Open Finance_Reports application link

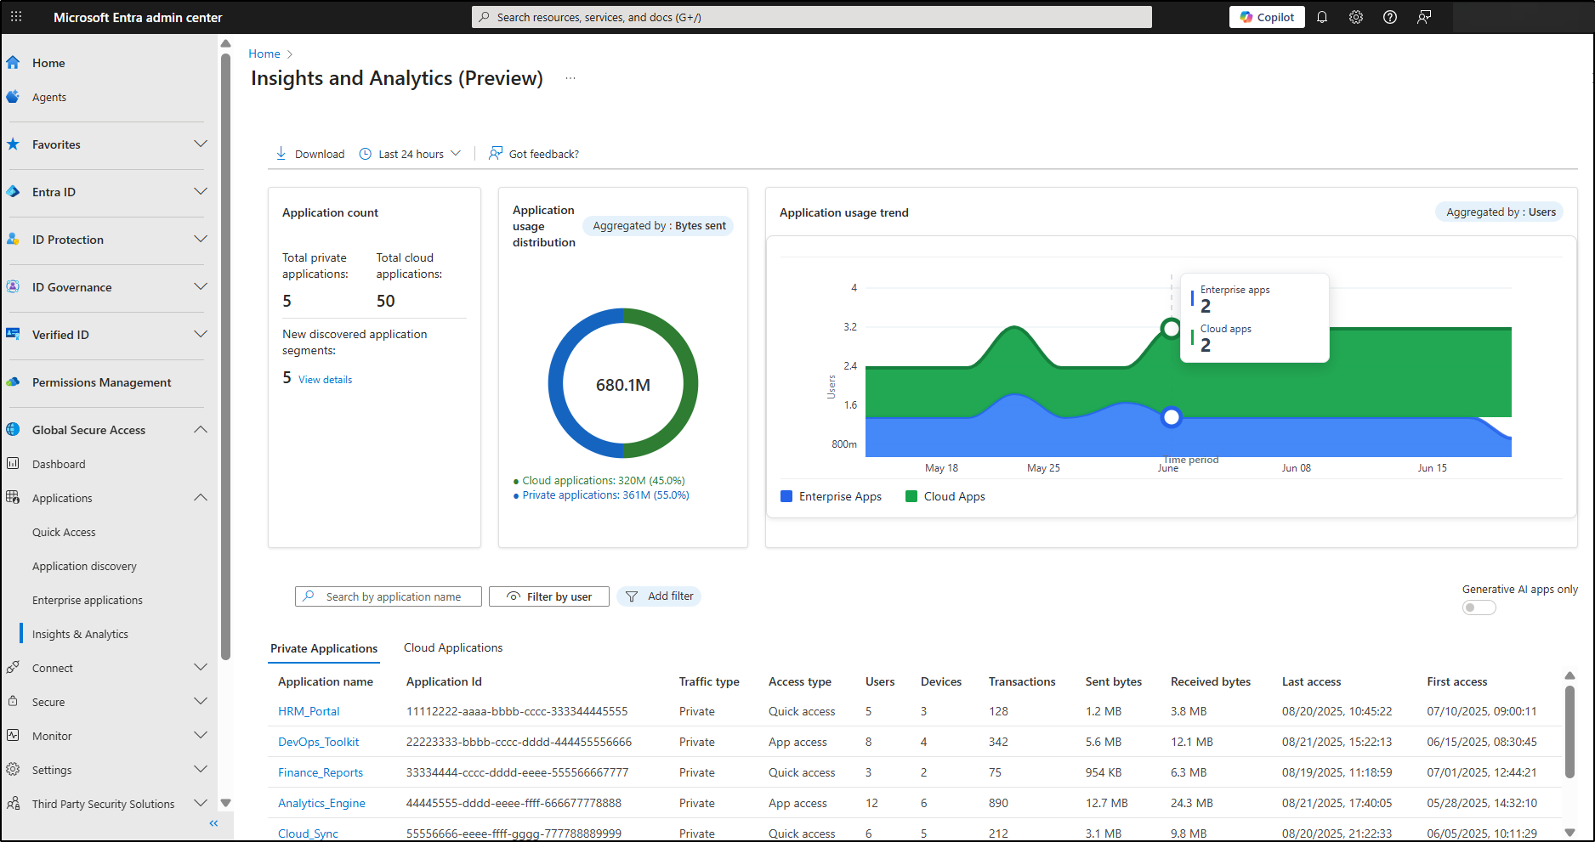tap(321, 772)
